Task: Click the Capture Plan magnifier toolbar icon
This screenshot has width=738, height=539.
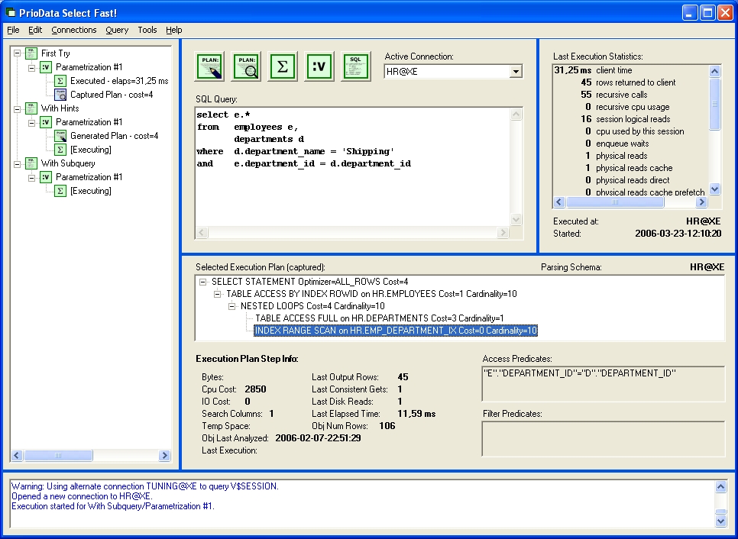Action: click(246, 66)
